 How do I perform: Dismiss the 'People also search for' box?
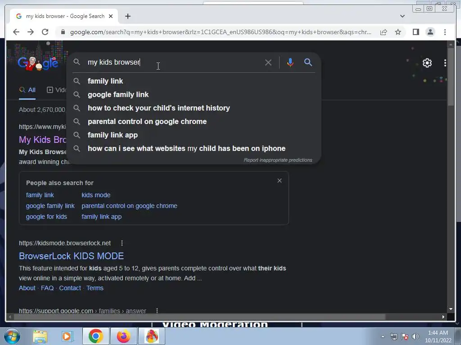(x=279, y=181)
